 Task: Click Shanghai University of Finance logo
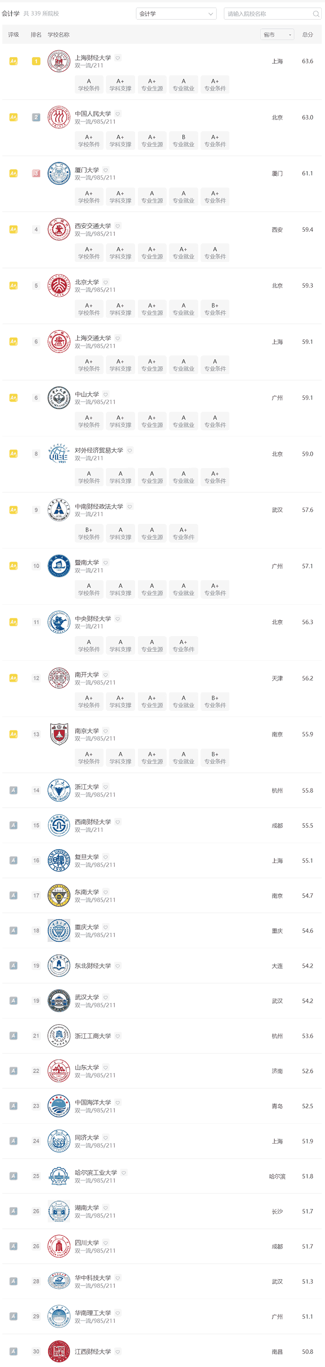tap(59, 61)
